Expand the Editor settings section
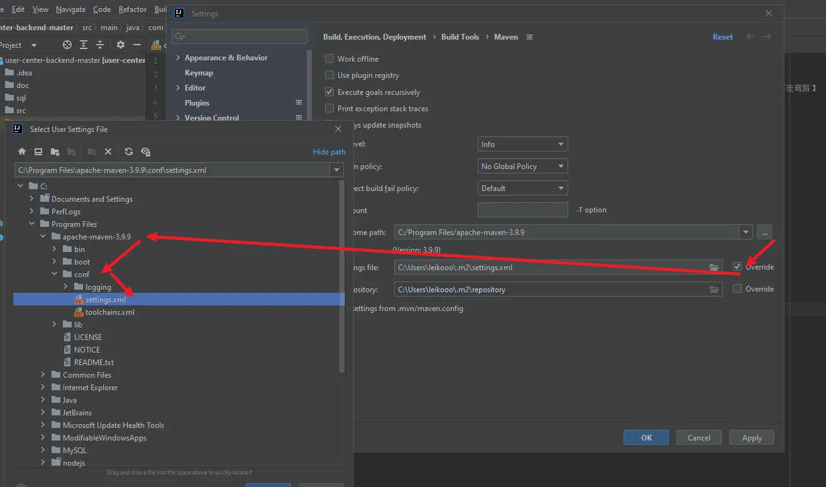This screenshot has width=826, height=487. [x=179, y=88]
